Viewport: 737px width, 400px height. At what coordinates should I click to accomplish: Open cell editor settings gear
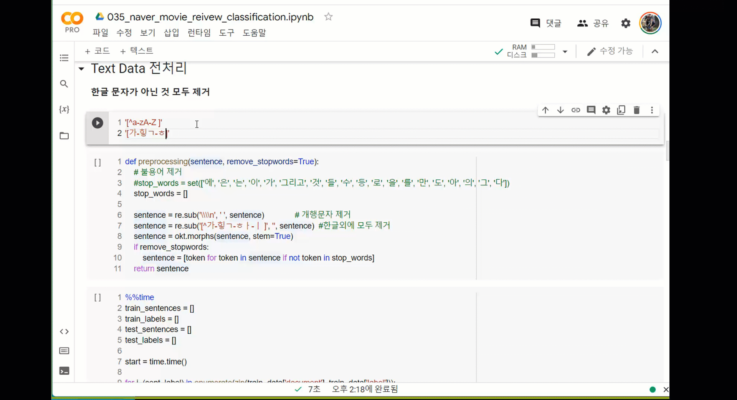tap(606, 110)
